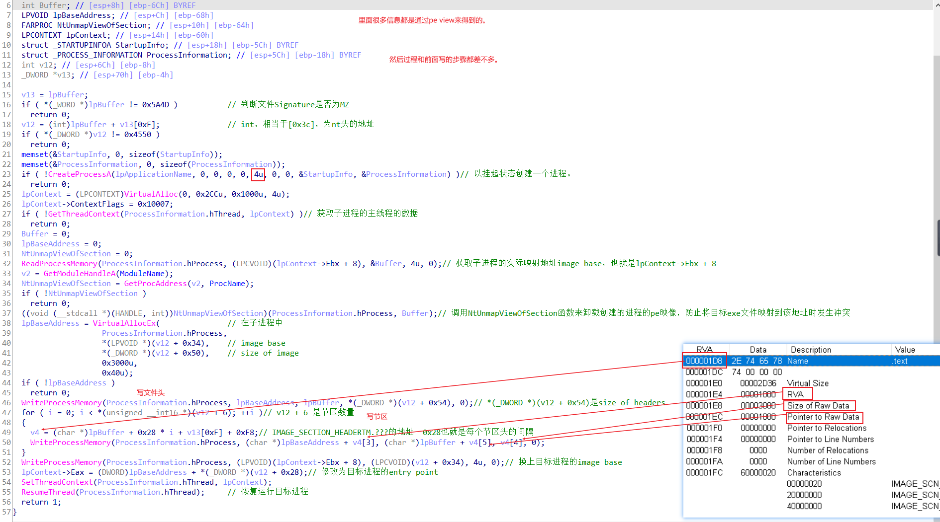Click line number 52 in the gutter

[6, 462]
